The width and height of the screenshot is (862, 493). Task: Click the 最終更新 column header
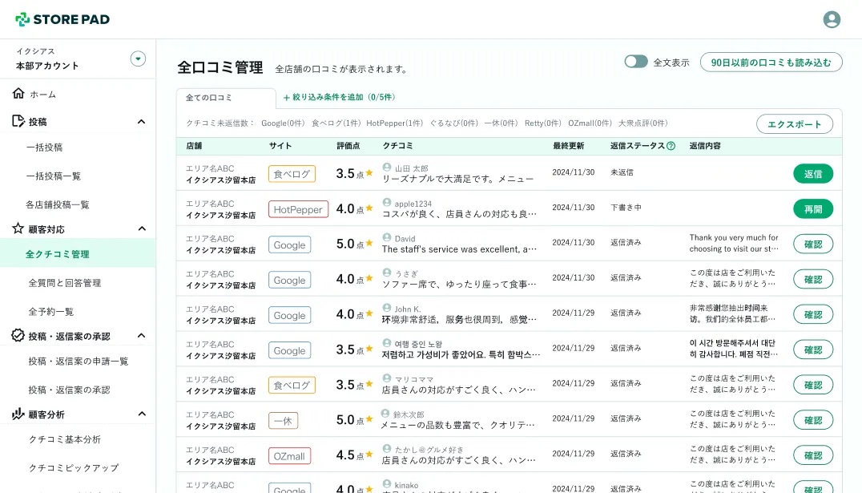[569, 146]
